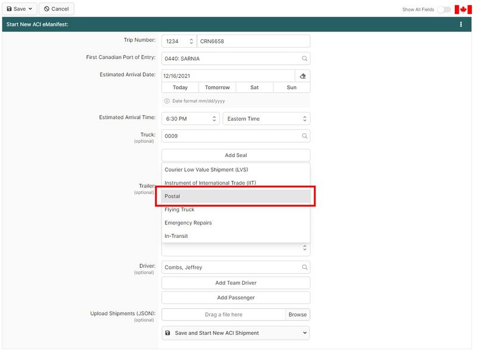This screenshot has height=351, width=477.
Task: Click the search icon in the Driver field
Action: coord(304,268)
